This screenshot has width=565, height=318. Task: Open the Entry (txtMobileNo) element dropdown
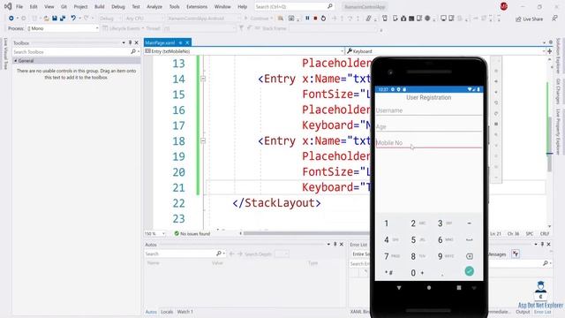point(244,51)
